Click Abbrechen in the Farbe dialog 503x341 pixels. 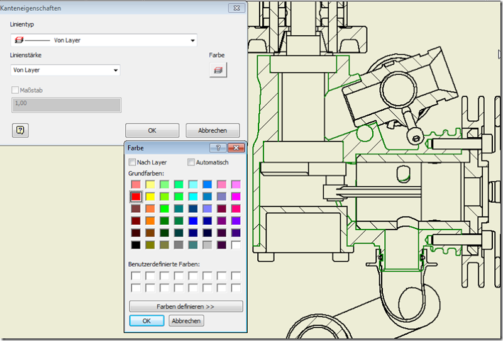pyautogui.click(x=186, y=321)
